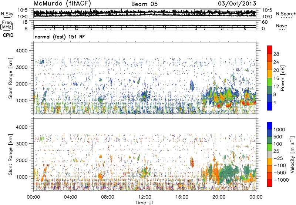Click the "-1000" velocity colorbar label
This screenshot has width=296, height=205.
[x=281, y=180]
